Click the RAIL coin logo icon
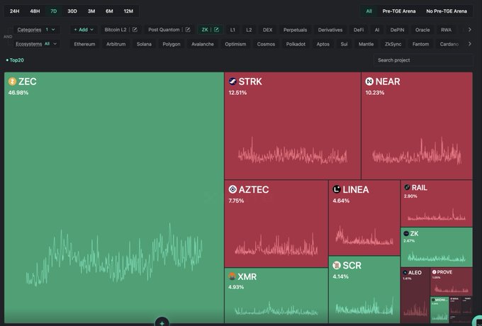Screen dimensions: 482x326 (407, 187)
